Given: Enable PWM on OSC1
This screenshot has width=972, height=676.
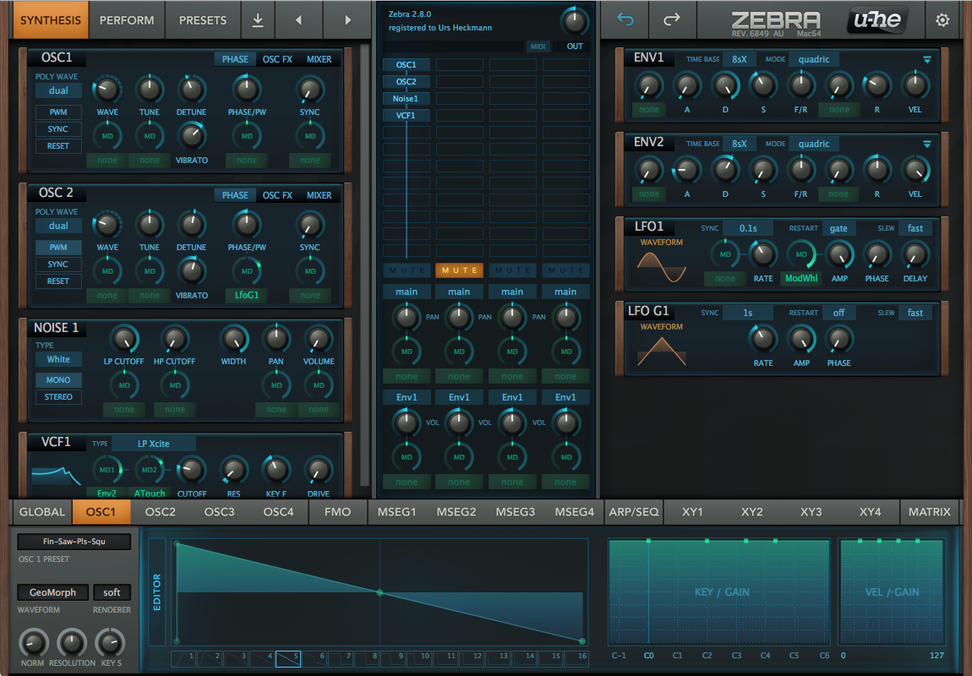Looking at the screenshot, I should coord(58,112).
